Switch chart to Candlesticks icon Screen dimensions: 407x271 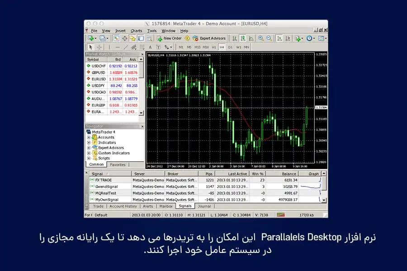click(x=243, y=38)
